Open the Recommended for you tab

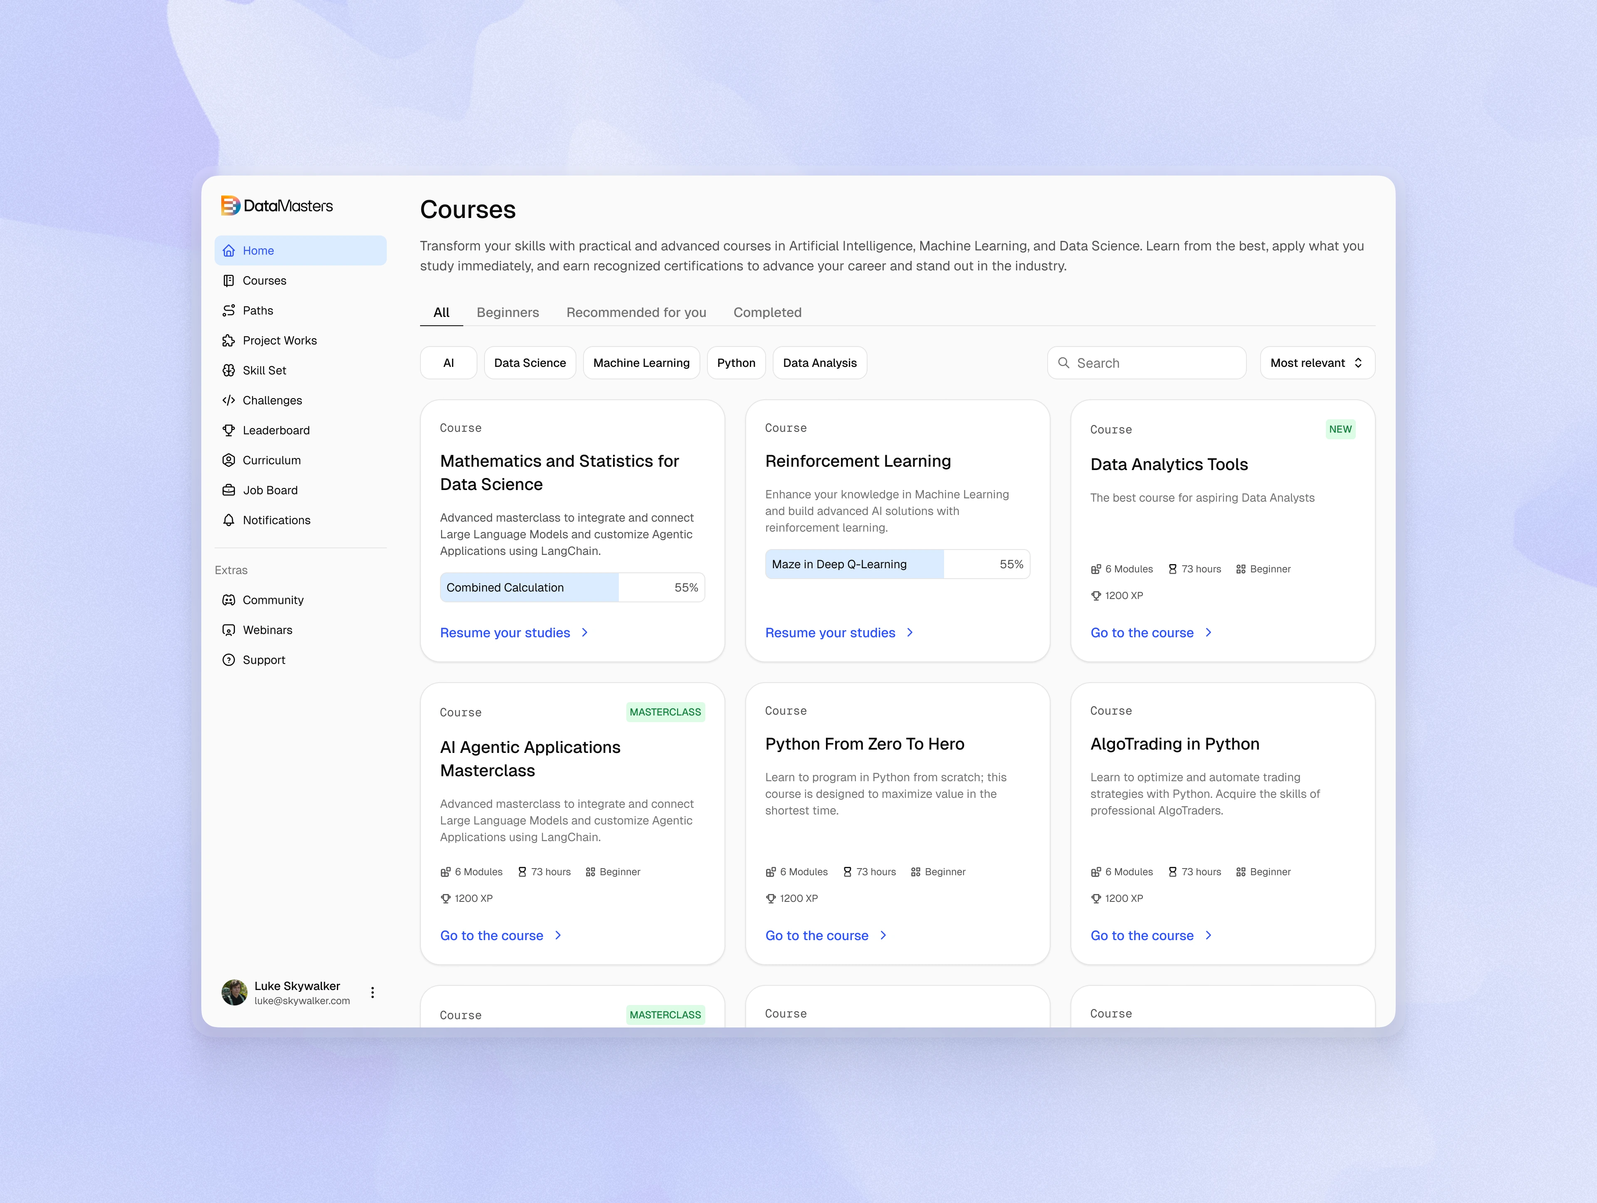(x=635, y=312)
